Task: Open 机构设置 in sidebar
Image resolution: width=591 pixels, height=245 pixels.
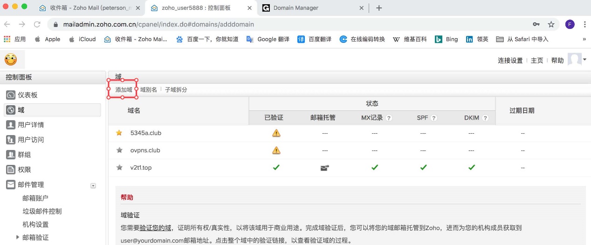Action: pyautogui.click(x=35, y=224)
